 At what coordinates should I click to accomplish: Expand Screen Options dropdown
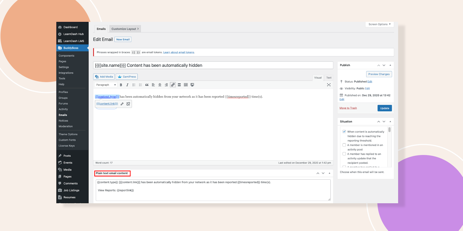(x=379, y=24)
